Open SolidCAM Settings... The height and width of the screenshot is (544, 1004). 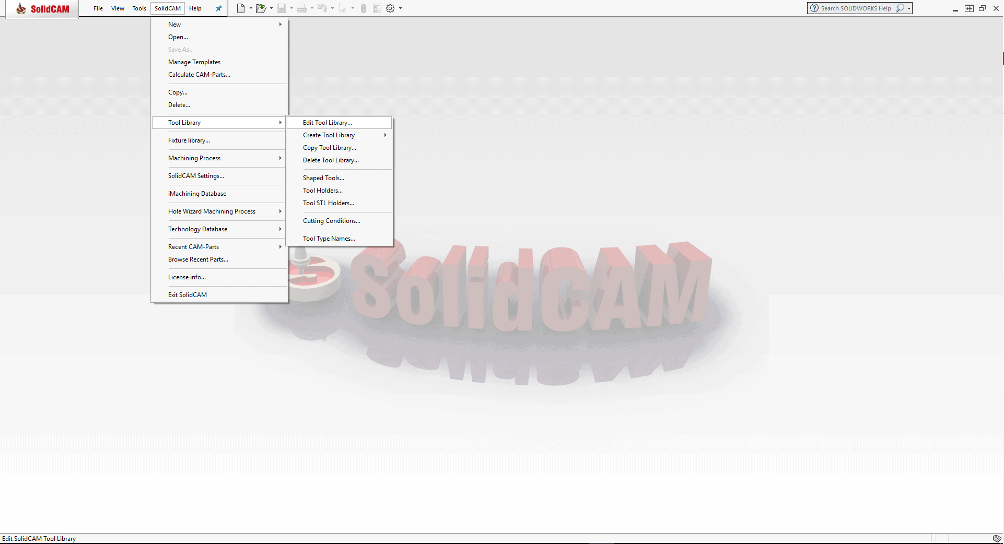(x=219, y=176)
